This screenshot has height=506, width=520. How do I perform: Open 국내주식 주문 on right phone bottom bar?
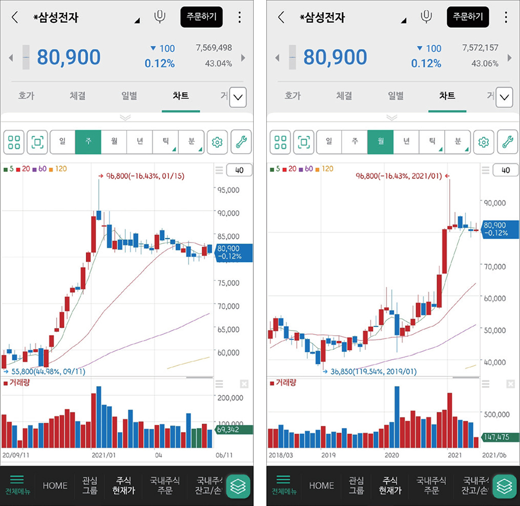click(431, 485)
